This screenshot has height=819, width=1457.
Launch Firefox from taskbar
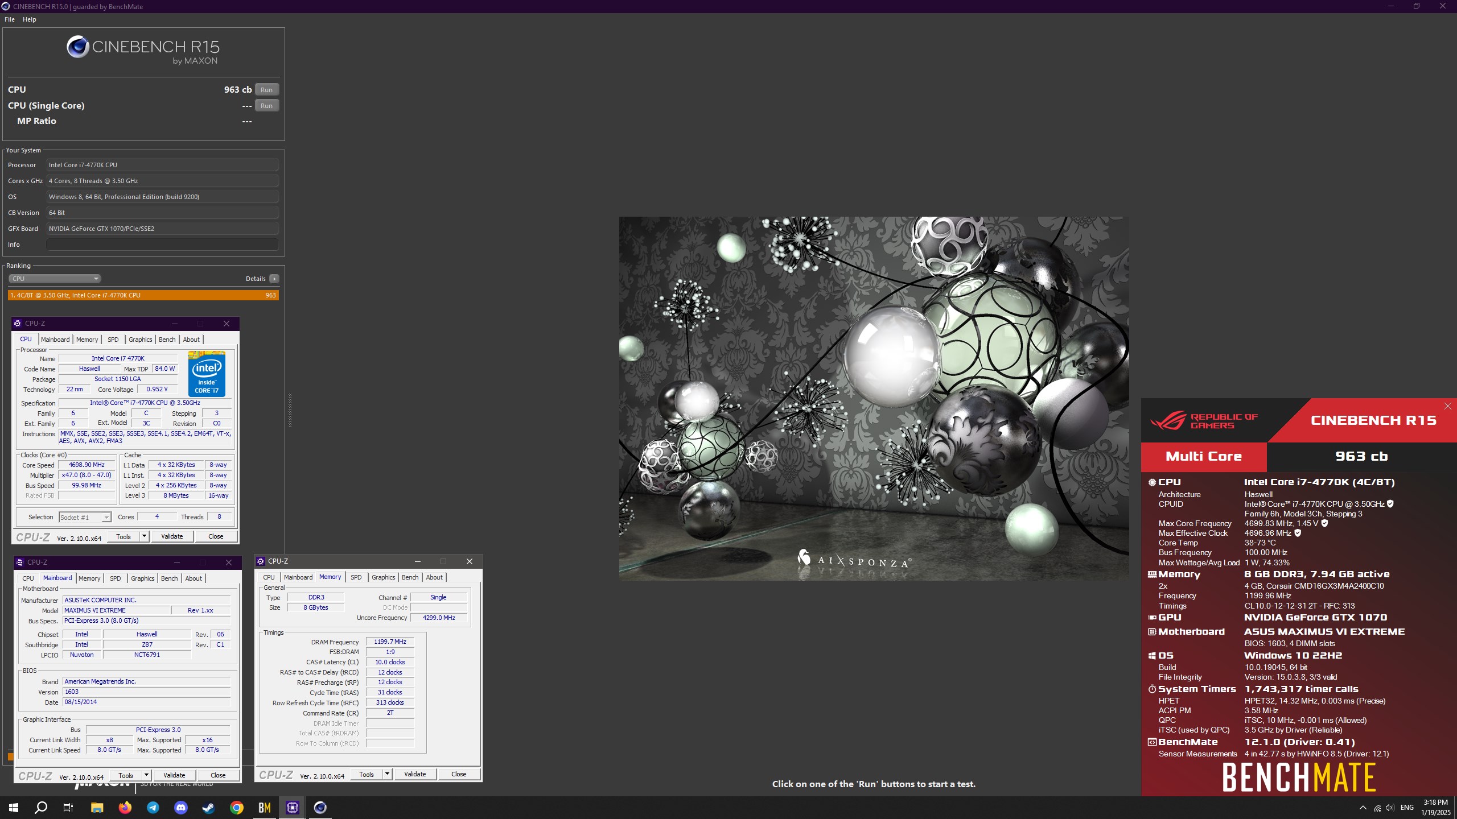(x=125, y=808)
